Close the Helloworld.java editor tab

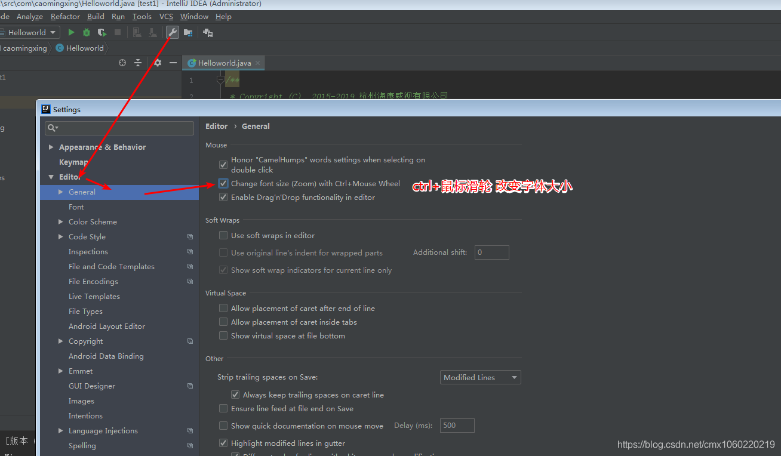pos(257,63)
